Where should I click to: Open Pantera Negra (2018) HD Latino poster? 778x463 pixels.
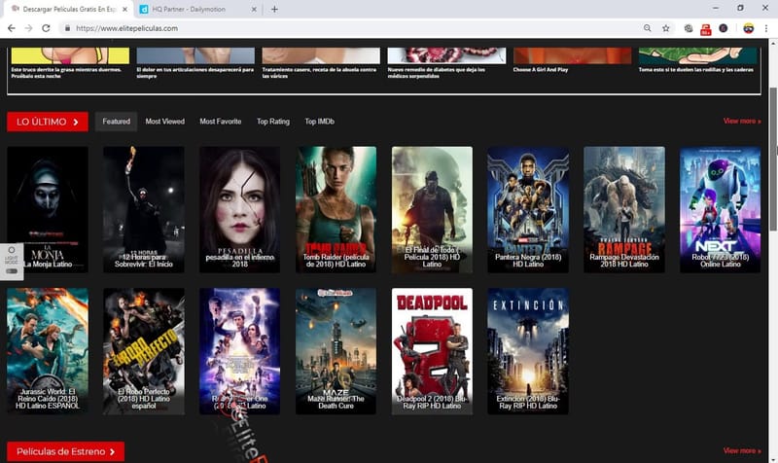pos(528,209)
